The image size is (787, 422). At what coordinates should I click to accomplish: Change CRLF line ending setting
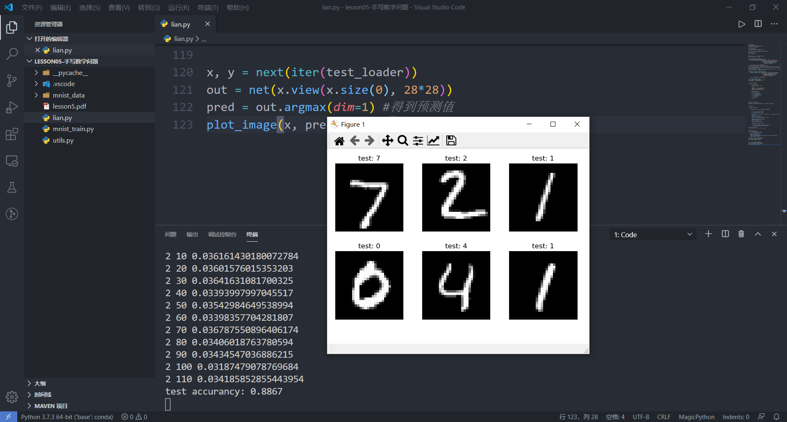click(663, 417)
